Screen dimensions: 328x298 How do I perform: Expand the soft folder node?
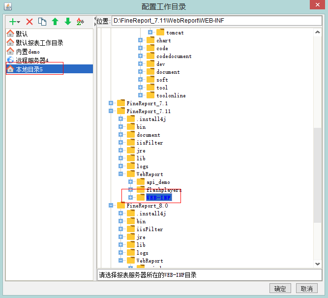pyautogui.click(x=140, y=80)
